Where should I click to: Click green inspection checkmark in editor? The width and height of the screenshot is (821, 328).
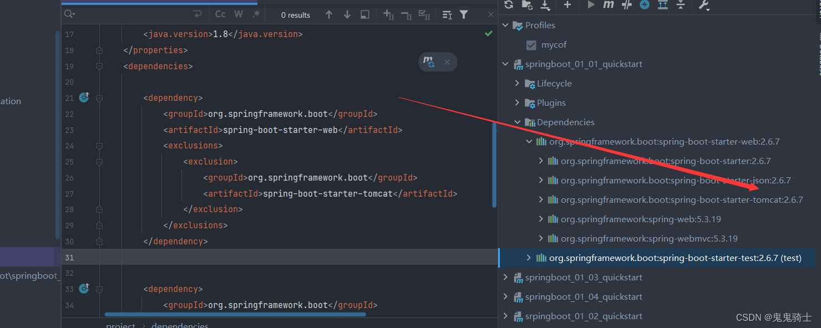(488, 34)
